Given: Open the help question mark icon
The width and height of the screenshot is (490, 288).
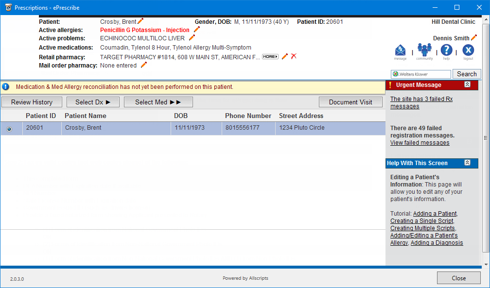Looking at the screenshot, I should (x=446, y=51).
